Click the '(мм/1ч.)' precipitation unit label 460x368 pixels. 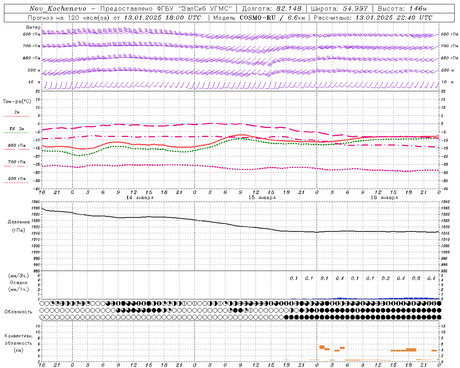pos(19,289)
